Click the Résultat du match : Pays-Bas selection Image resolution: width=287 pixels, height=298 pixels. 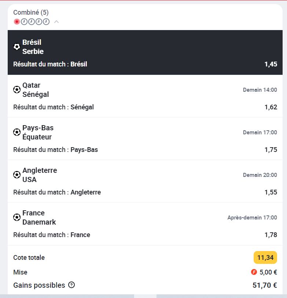tap(56, 150)
